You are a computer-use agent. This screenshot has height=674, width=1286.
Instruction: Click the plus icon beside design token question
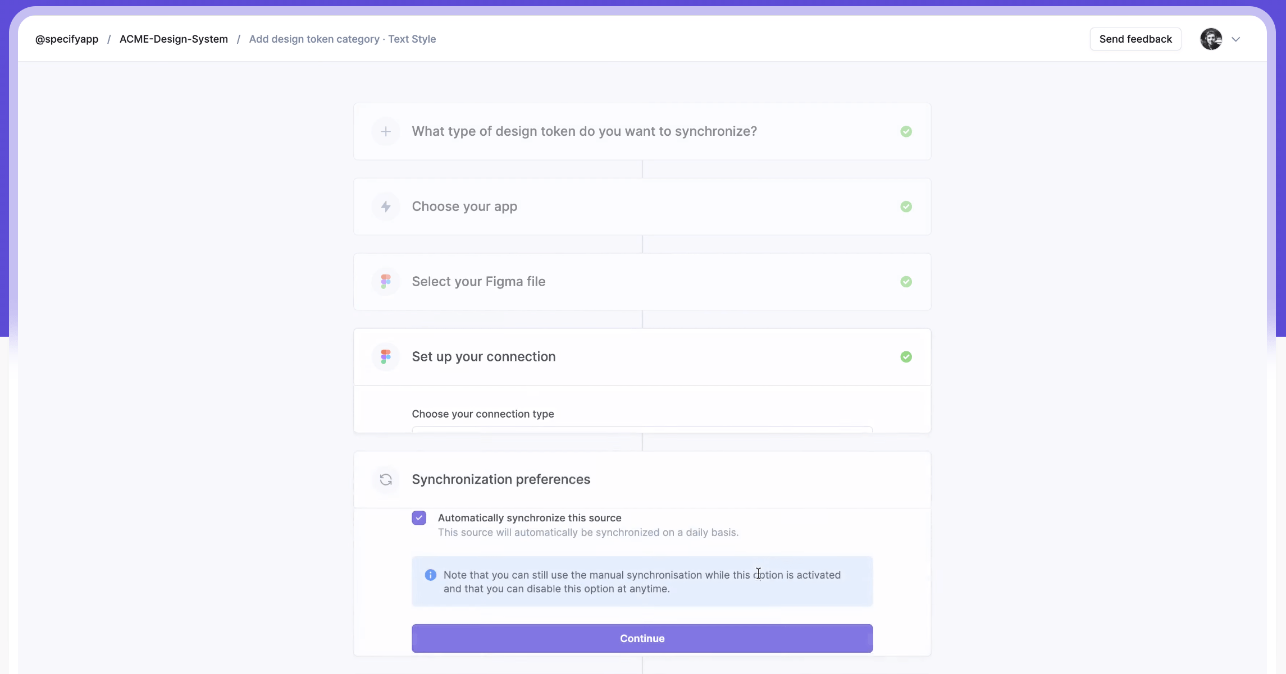point(386,131)
